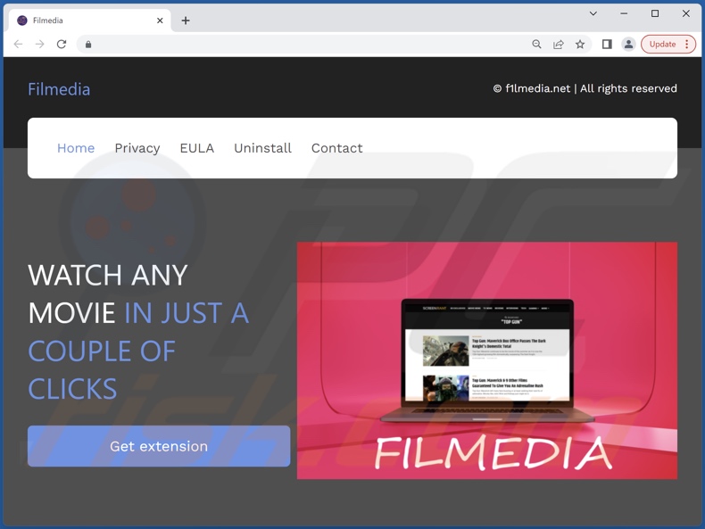Click the Filmedia laptop promo image
Image resolution: width=705 pixels, height=529 pixels.
pyautogui.click(x=486, y=360)
